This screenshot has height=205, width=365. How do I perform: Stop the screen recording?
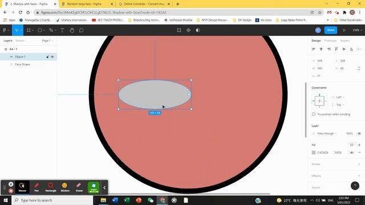[x=11, y=191]
